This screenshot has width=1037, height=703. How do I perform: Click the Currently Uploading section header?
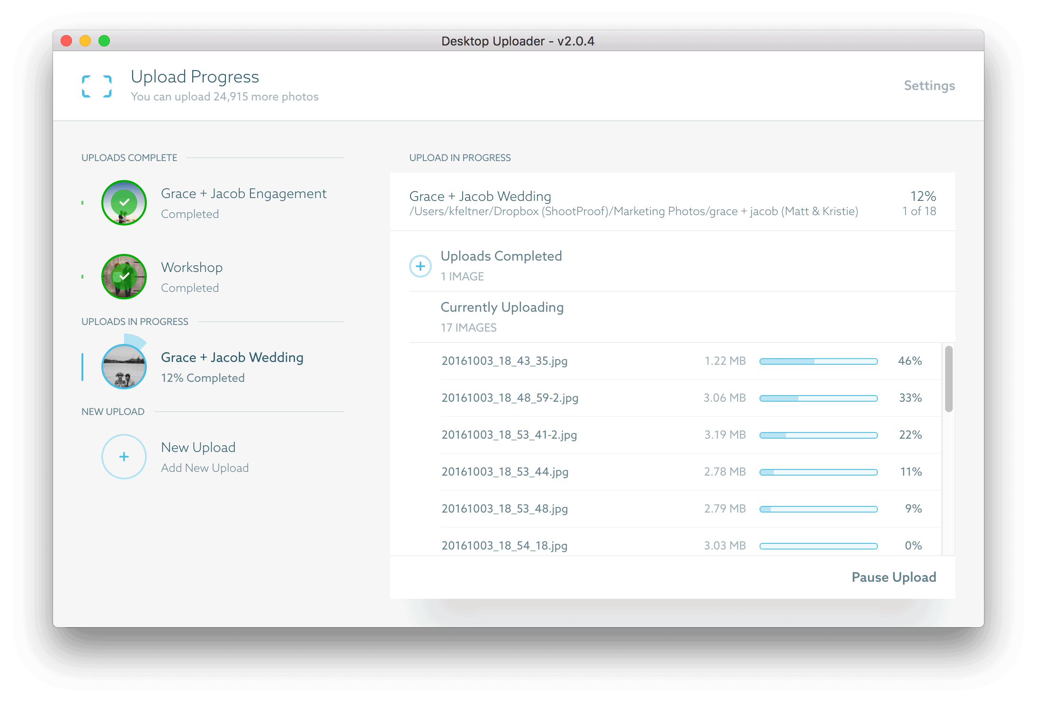502,307
